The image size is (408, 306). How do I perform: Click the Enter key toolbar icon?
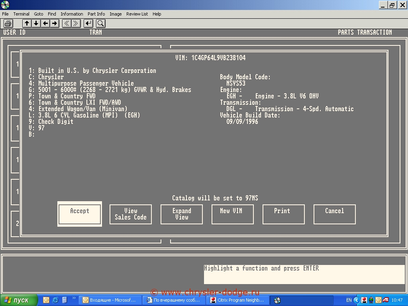(88, 24)
